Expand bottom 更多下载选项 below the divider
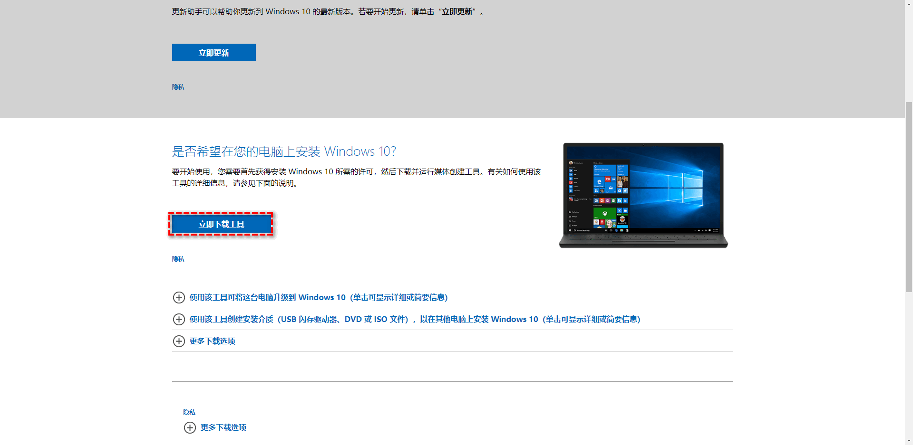913x445 pixels. 223,427
